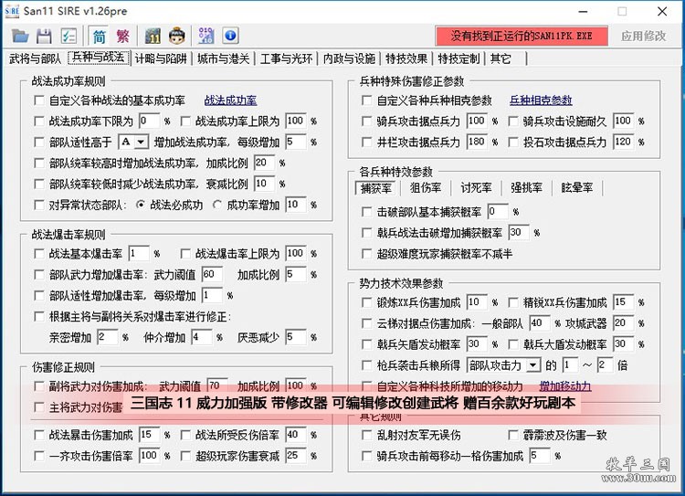Click the 超级玩家伤害衰减 value field
This screenshot has height=496, width=685.
click(x=296, y=456)
